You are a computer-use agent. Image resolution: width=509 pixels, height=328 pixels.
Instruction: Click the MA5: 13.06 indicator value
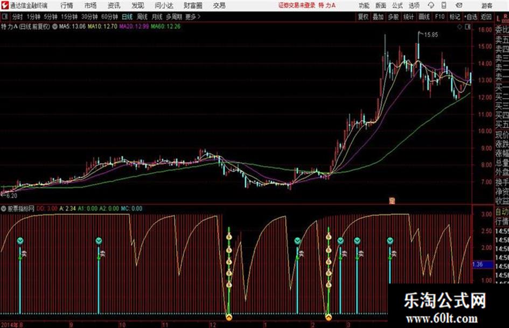tap(72, 26)
